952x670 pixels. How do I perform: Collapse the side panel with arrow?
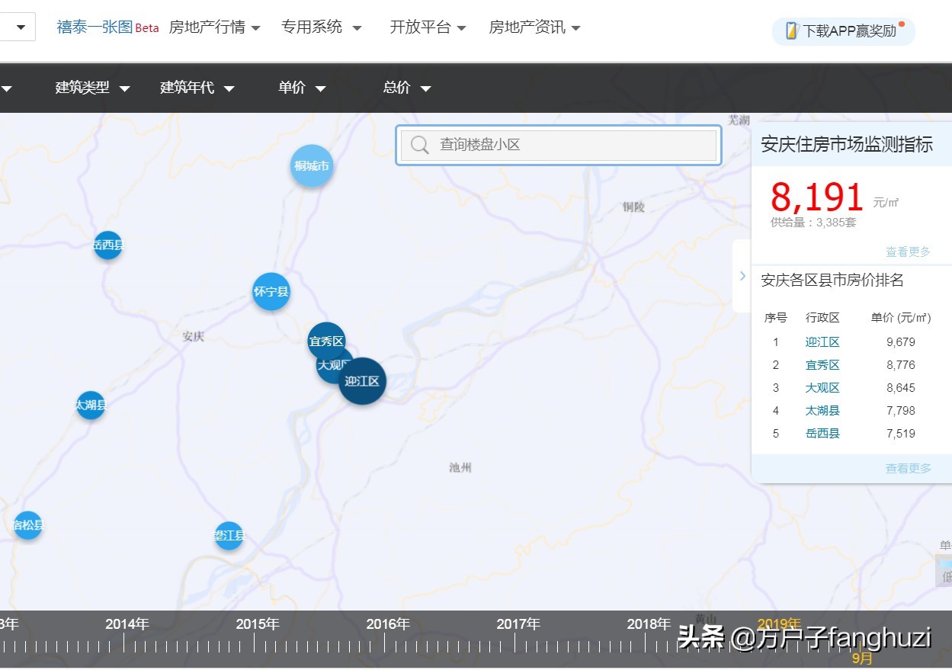(x=742, y=276)
